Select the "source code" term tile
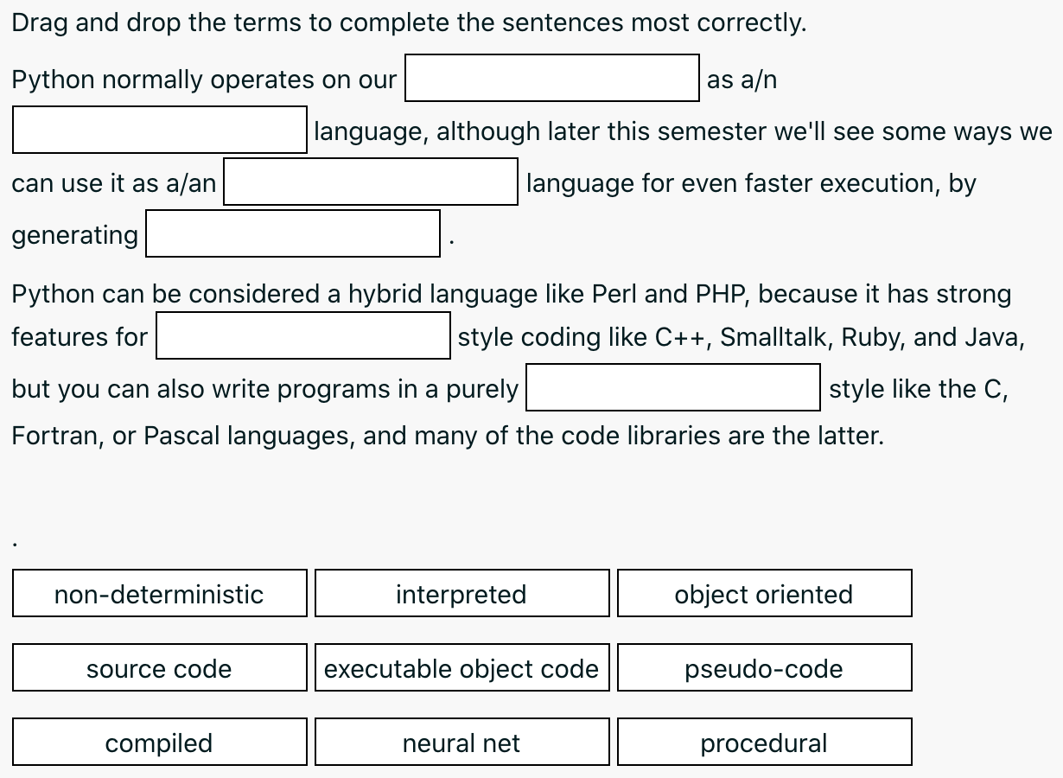 159,667
